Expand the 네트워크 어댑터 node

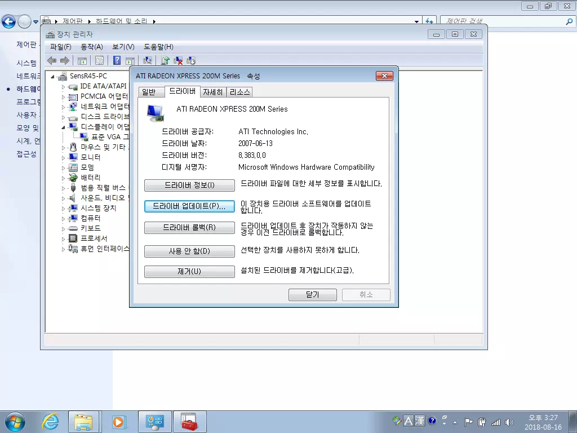63,107
